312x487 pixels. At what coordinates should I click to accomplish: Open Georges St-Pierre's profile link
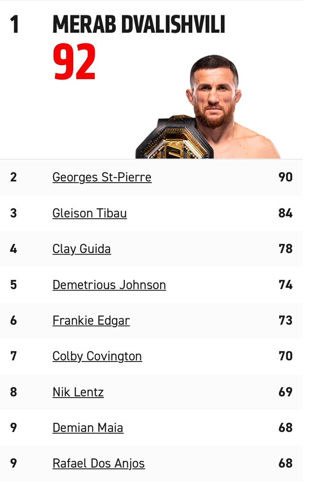pos(102,177)
